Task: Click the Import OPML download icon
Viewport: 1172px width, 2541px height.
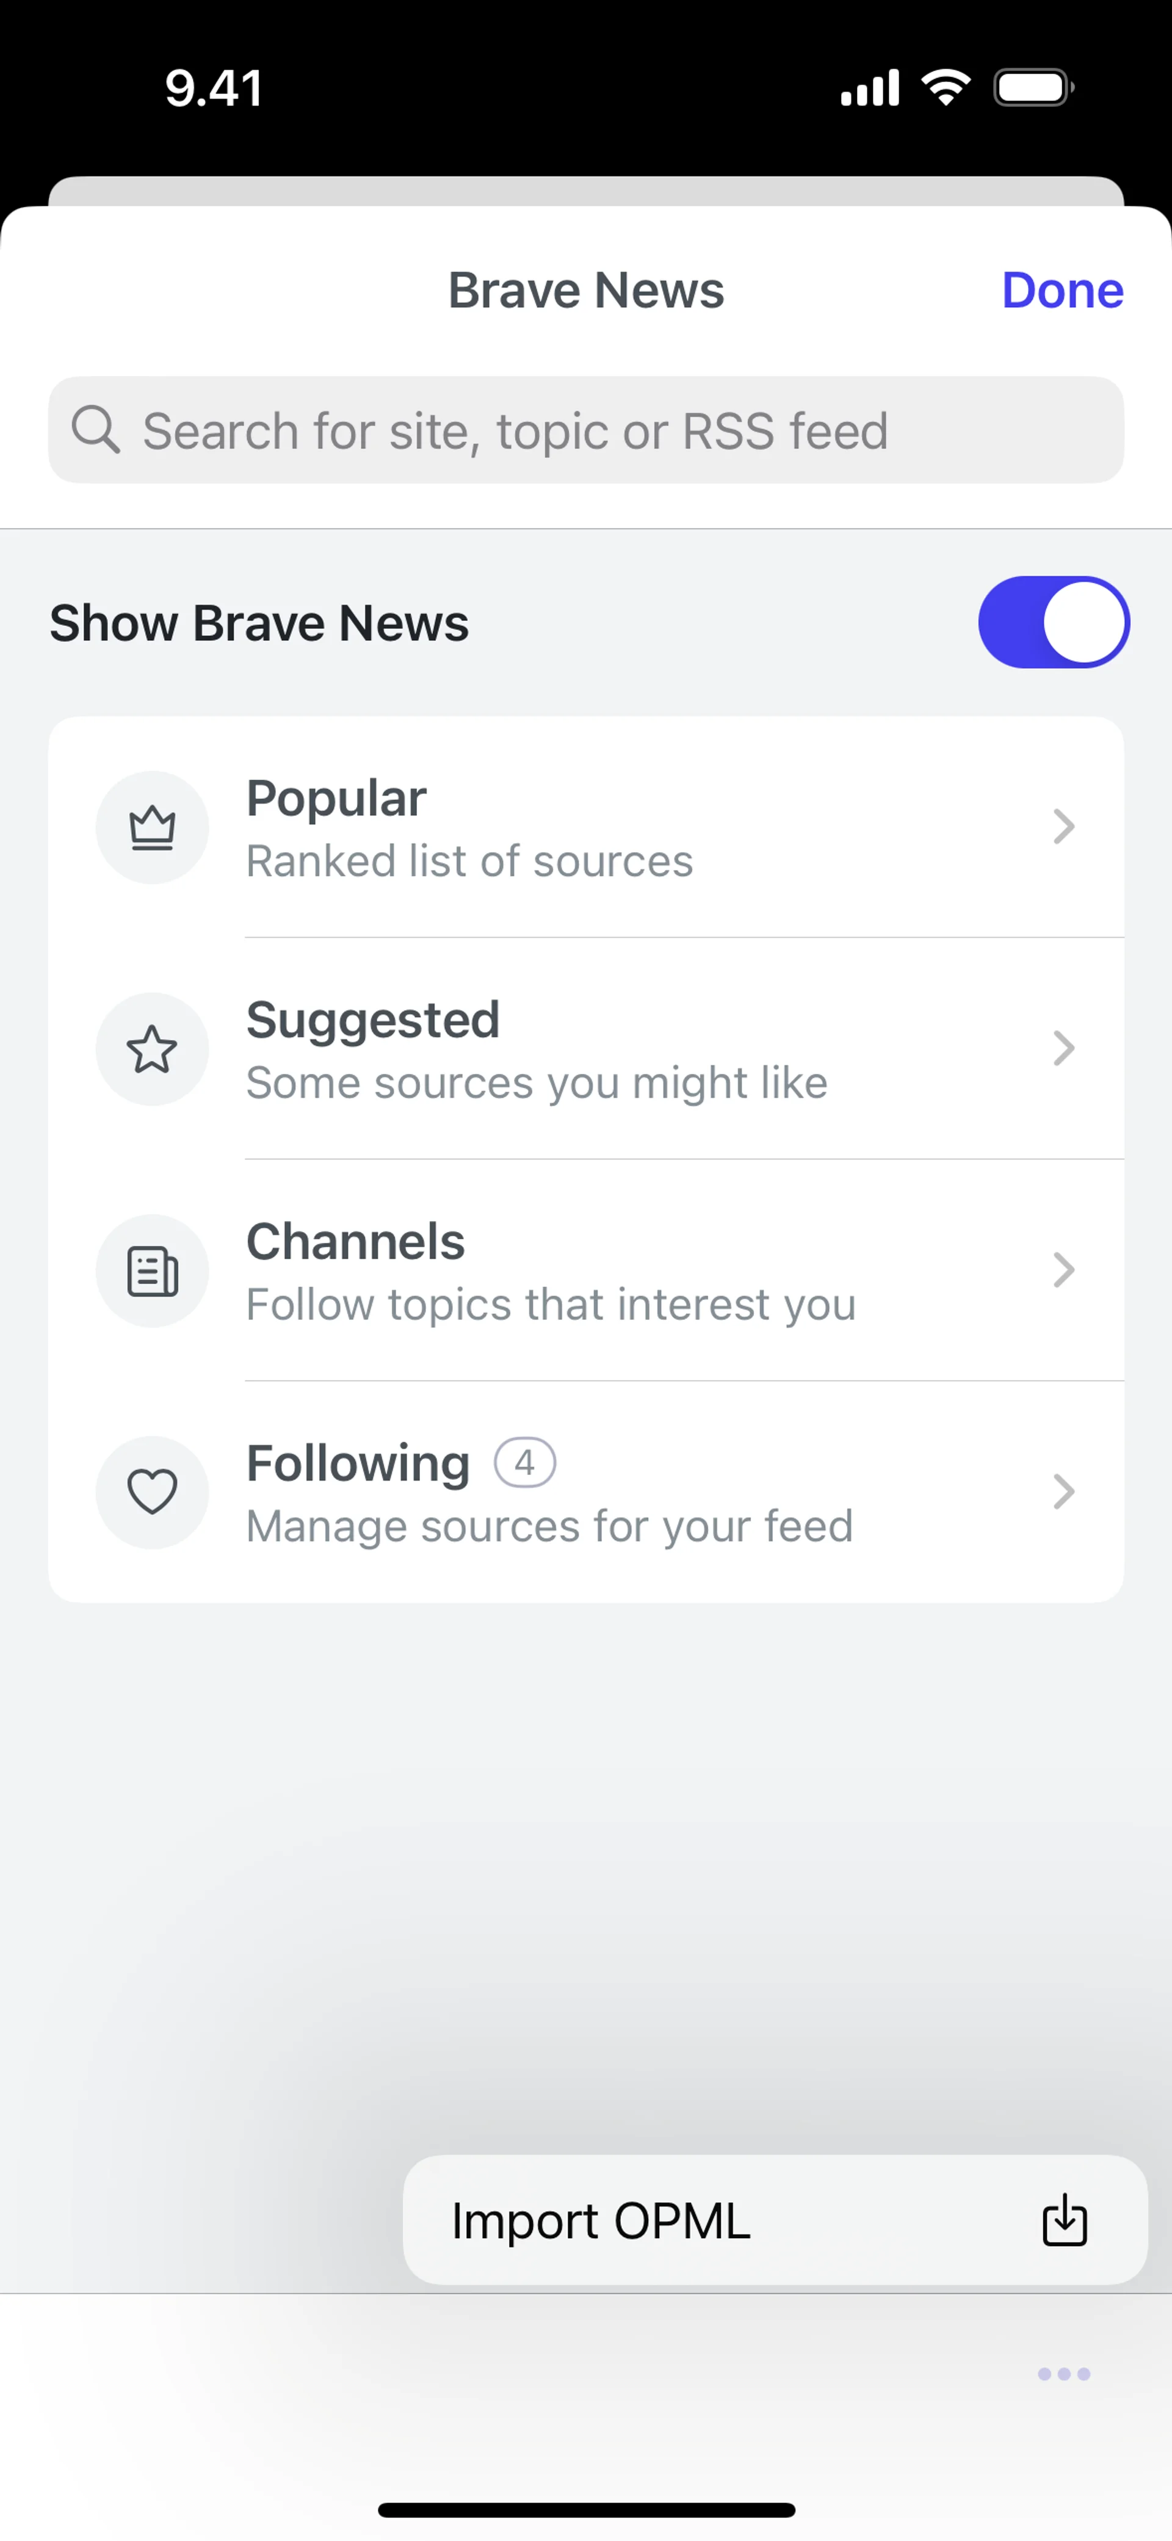Action: (x=1065, y=2220)
